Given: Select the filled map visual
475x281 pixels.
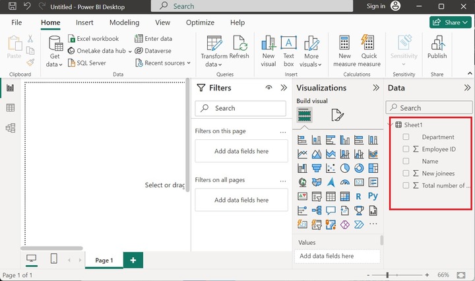Looking at the screenshot, I should 316,182.
